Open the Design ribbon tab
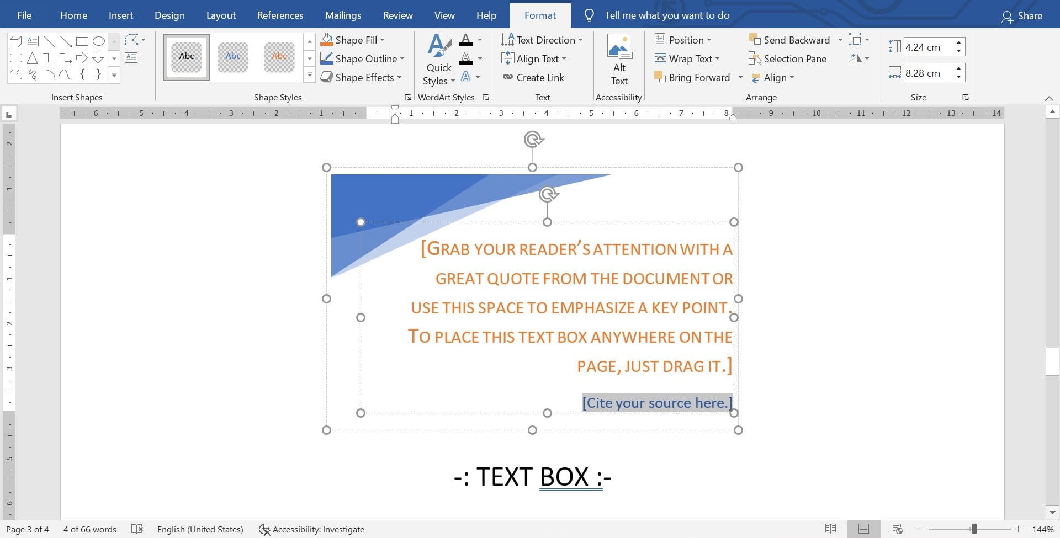 click(x=169, y=15)
